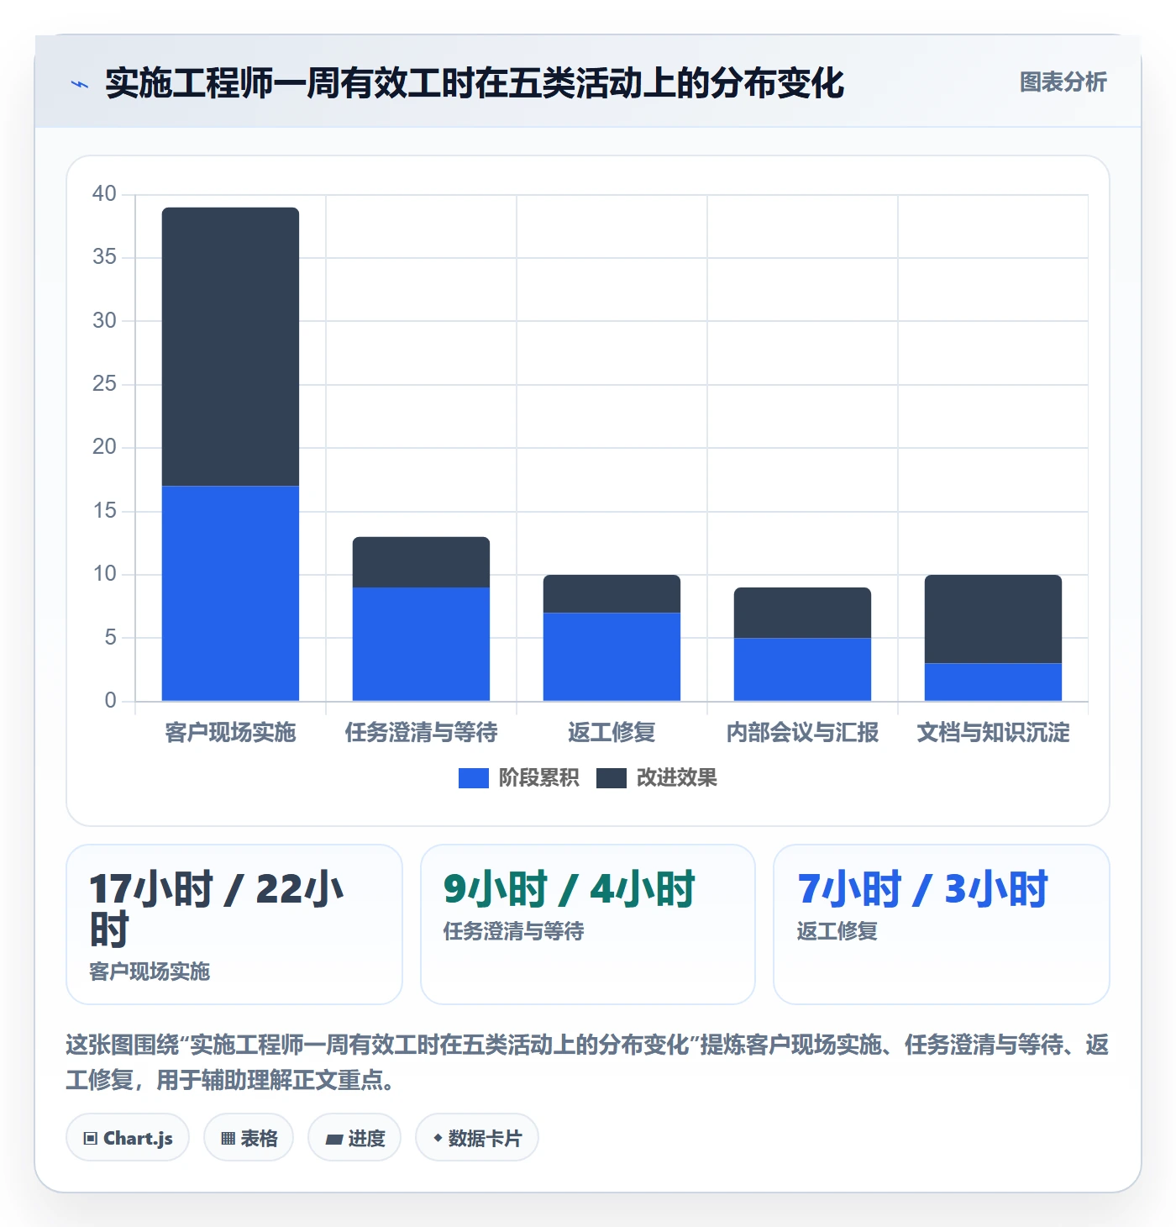Click the 返工修复 caption in the stat card
This screenshot has height=1227, width=1176.
pyautogui.click(x=837, y=931)
